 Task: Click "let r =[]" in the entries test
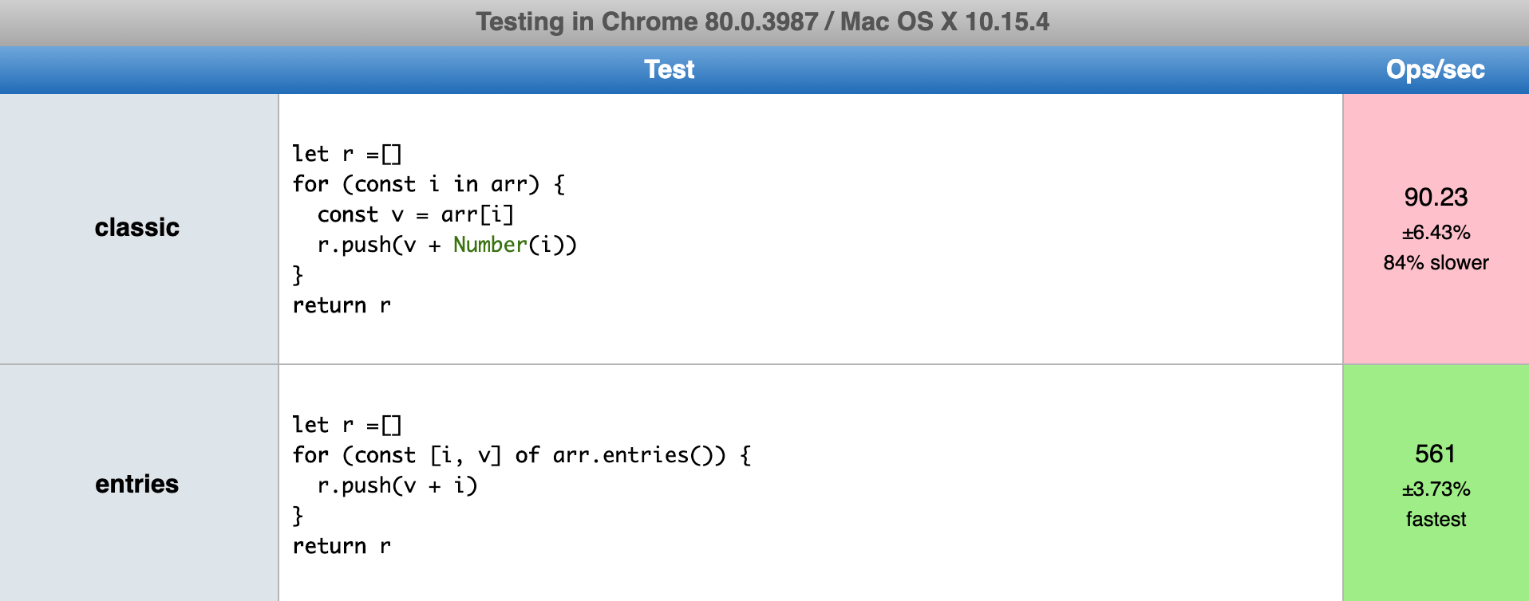click(346, 425)
